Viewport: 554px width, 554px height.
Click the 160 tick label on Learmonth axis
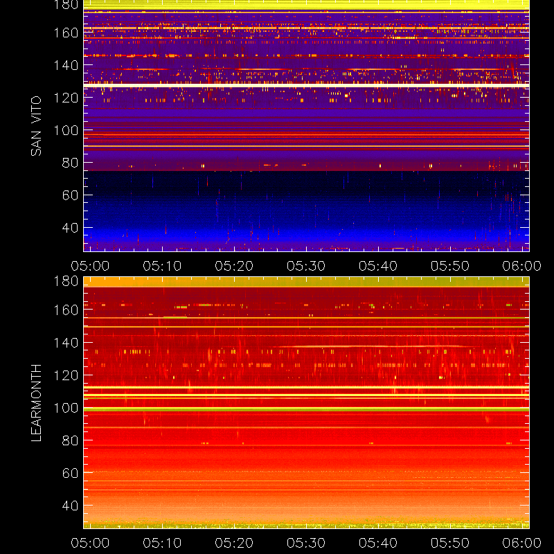pos(66,310)
